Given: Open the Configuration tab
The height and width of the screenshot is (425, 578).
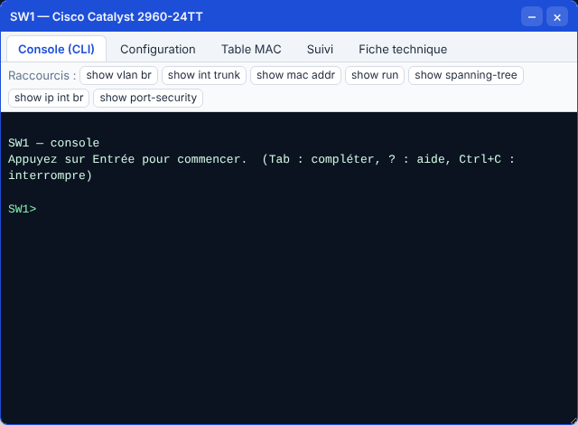Looking at the screenshot, I should coord(158,49).
